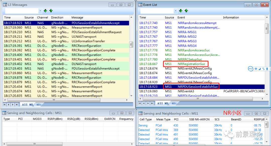
Task: Go to last tab in L3 Messages navigator
Action: point(17,104)
